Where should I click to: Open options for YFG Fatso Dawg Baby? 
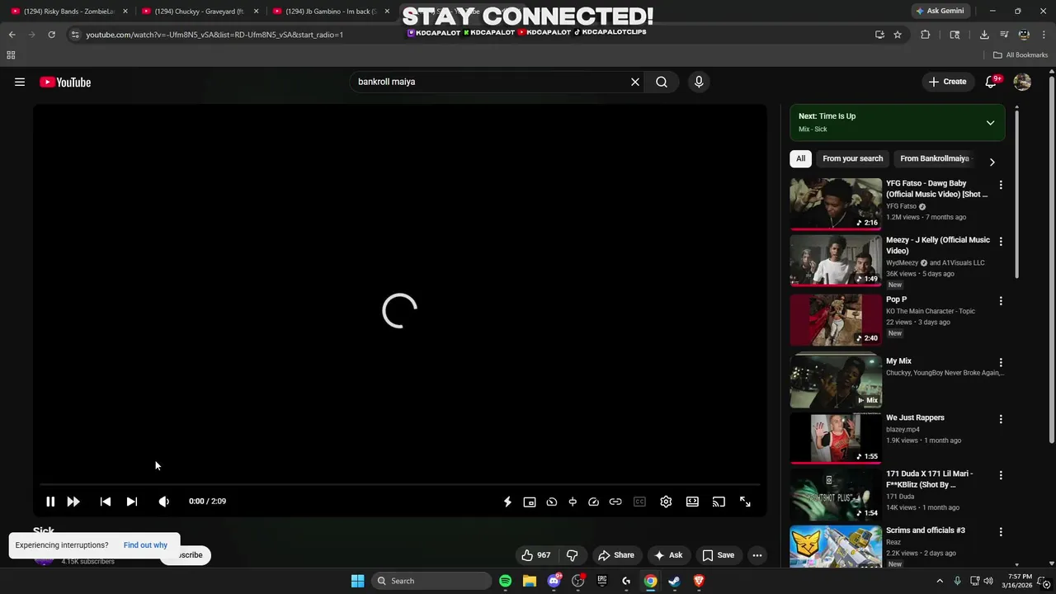tap(1001, 185)
